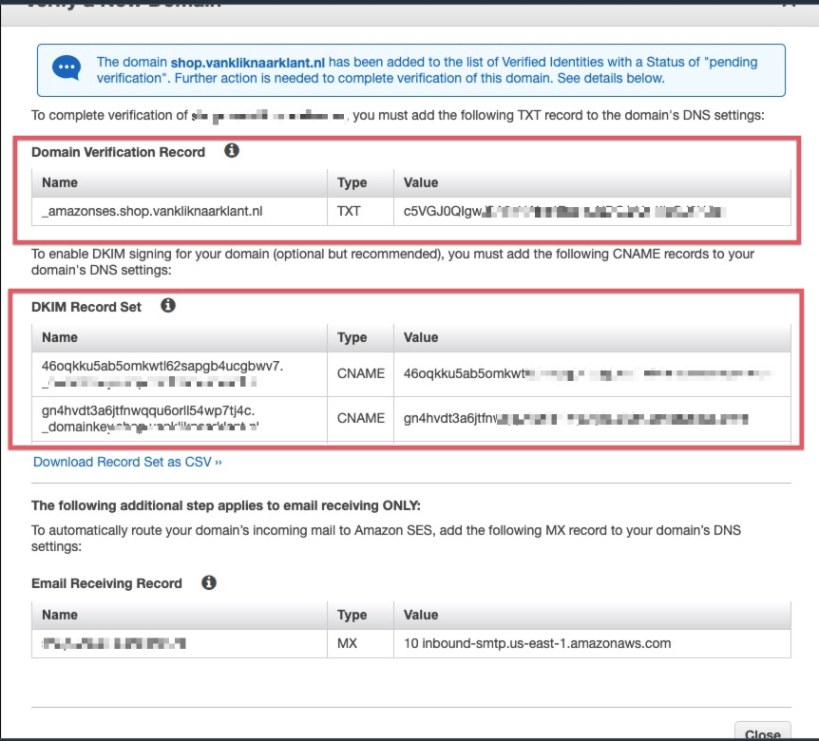Select DKIM name gn4hvdt3a6jtfnwqqu6orll54wp7tj4c
This screenshot has width=819, height=741.
(148, 411)
